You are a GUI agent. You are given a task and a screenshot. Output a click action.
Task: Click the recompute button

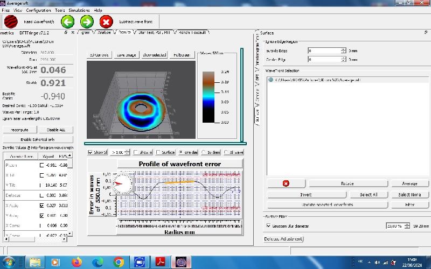coord(19,130)
